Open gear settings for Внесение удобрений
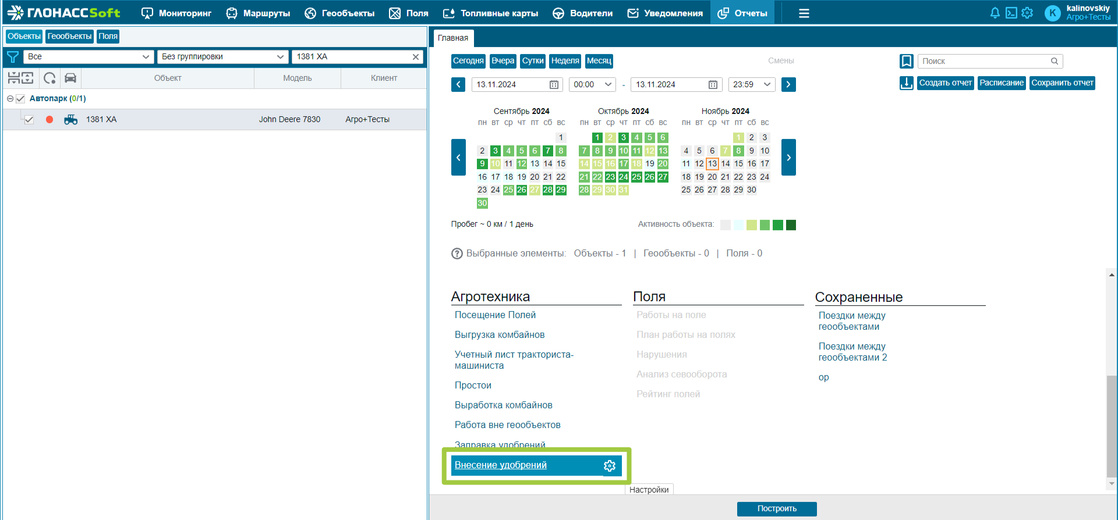The image size is (1118, 520). (x=610, y=466)
